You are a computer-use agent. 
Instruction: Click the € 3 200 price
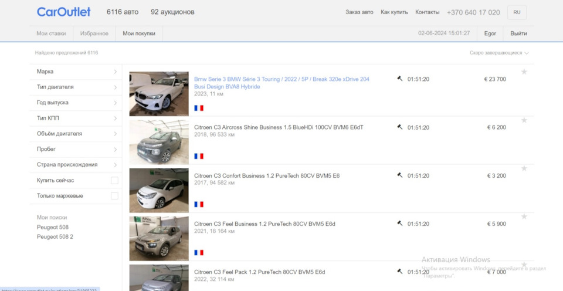pos(497,175)
